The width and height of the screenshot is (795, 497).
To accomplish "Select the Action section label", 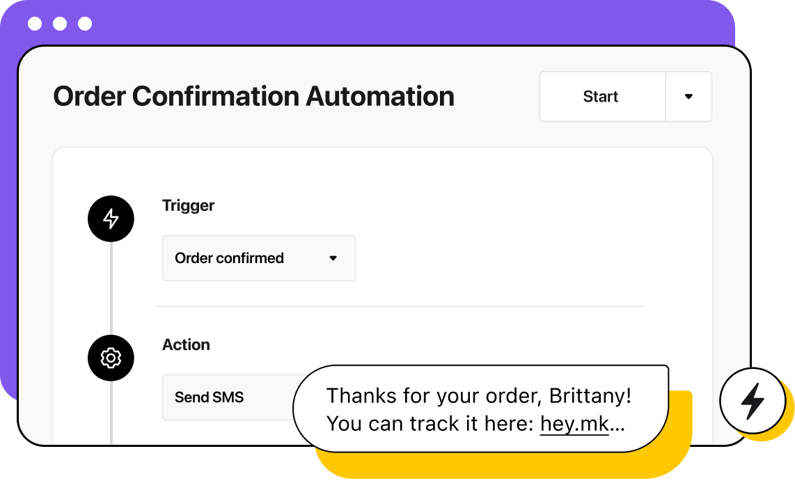I will coord(186,345).
